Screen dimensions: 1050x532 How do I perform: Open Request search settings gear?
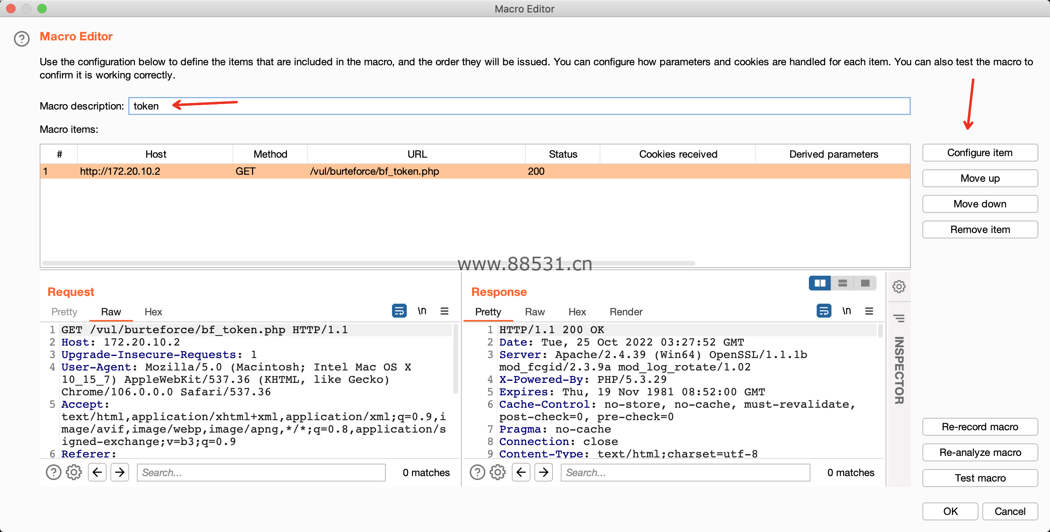(x=74, y=472)
